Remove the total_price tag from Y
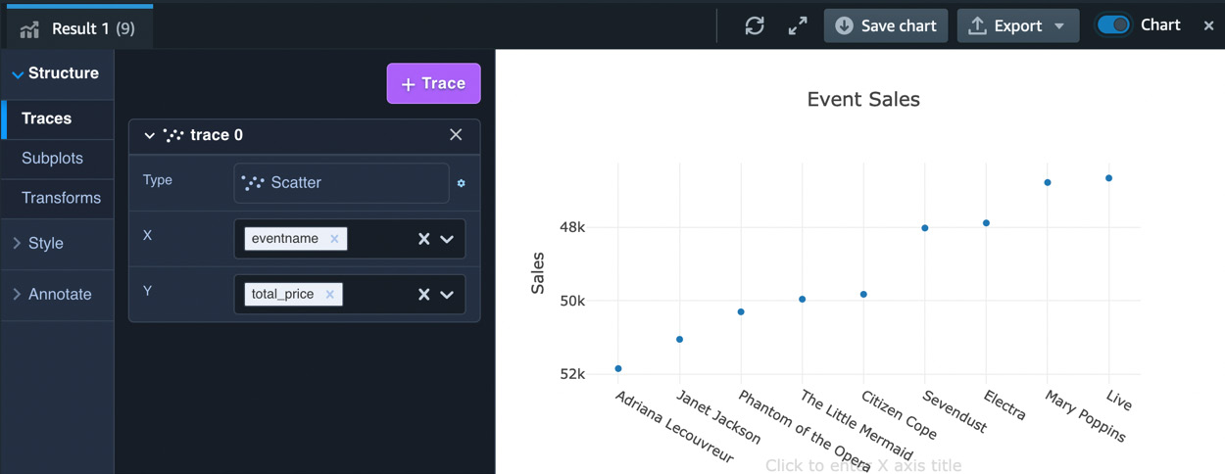 click(330, 294)
